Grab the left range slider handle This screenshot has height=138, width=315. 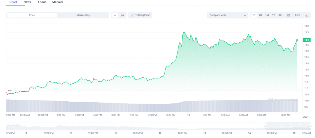(266, 126)
